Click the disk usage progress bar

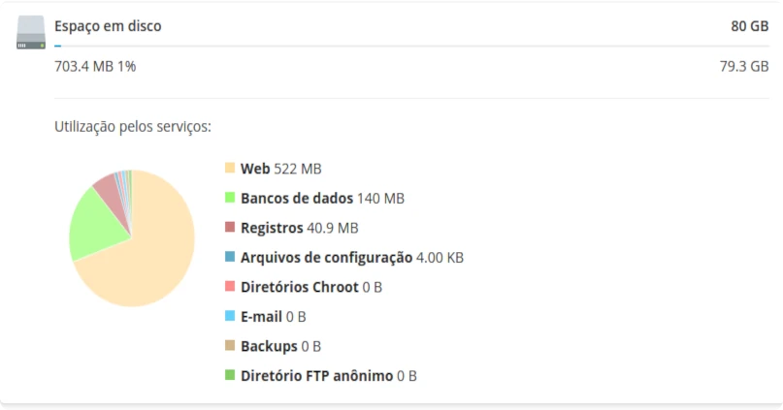(411, 46)
